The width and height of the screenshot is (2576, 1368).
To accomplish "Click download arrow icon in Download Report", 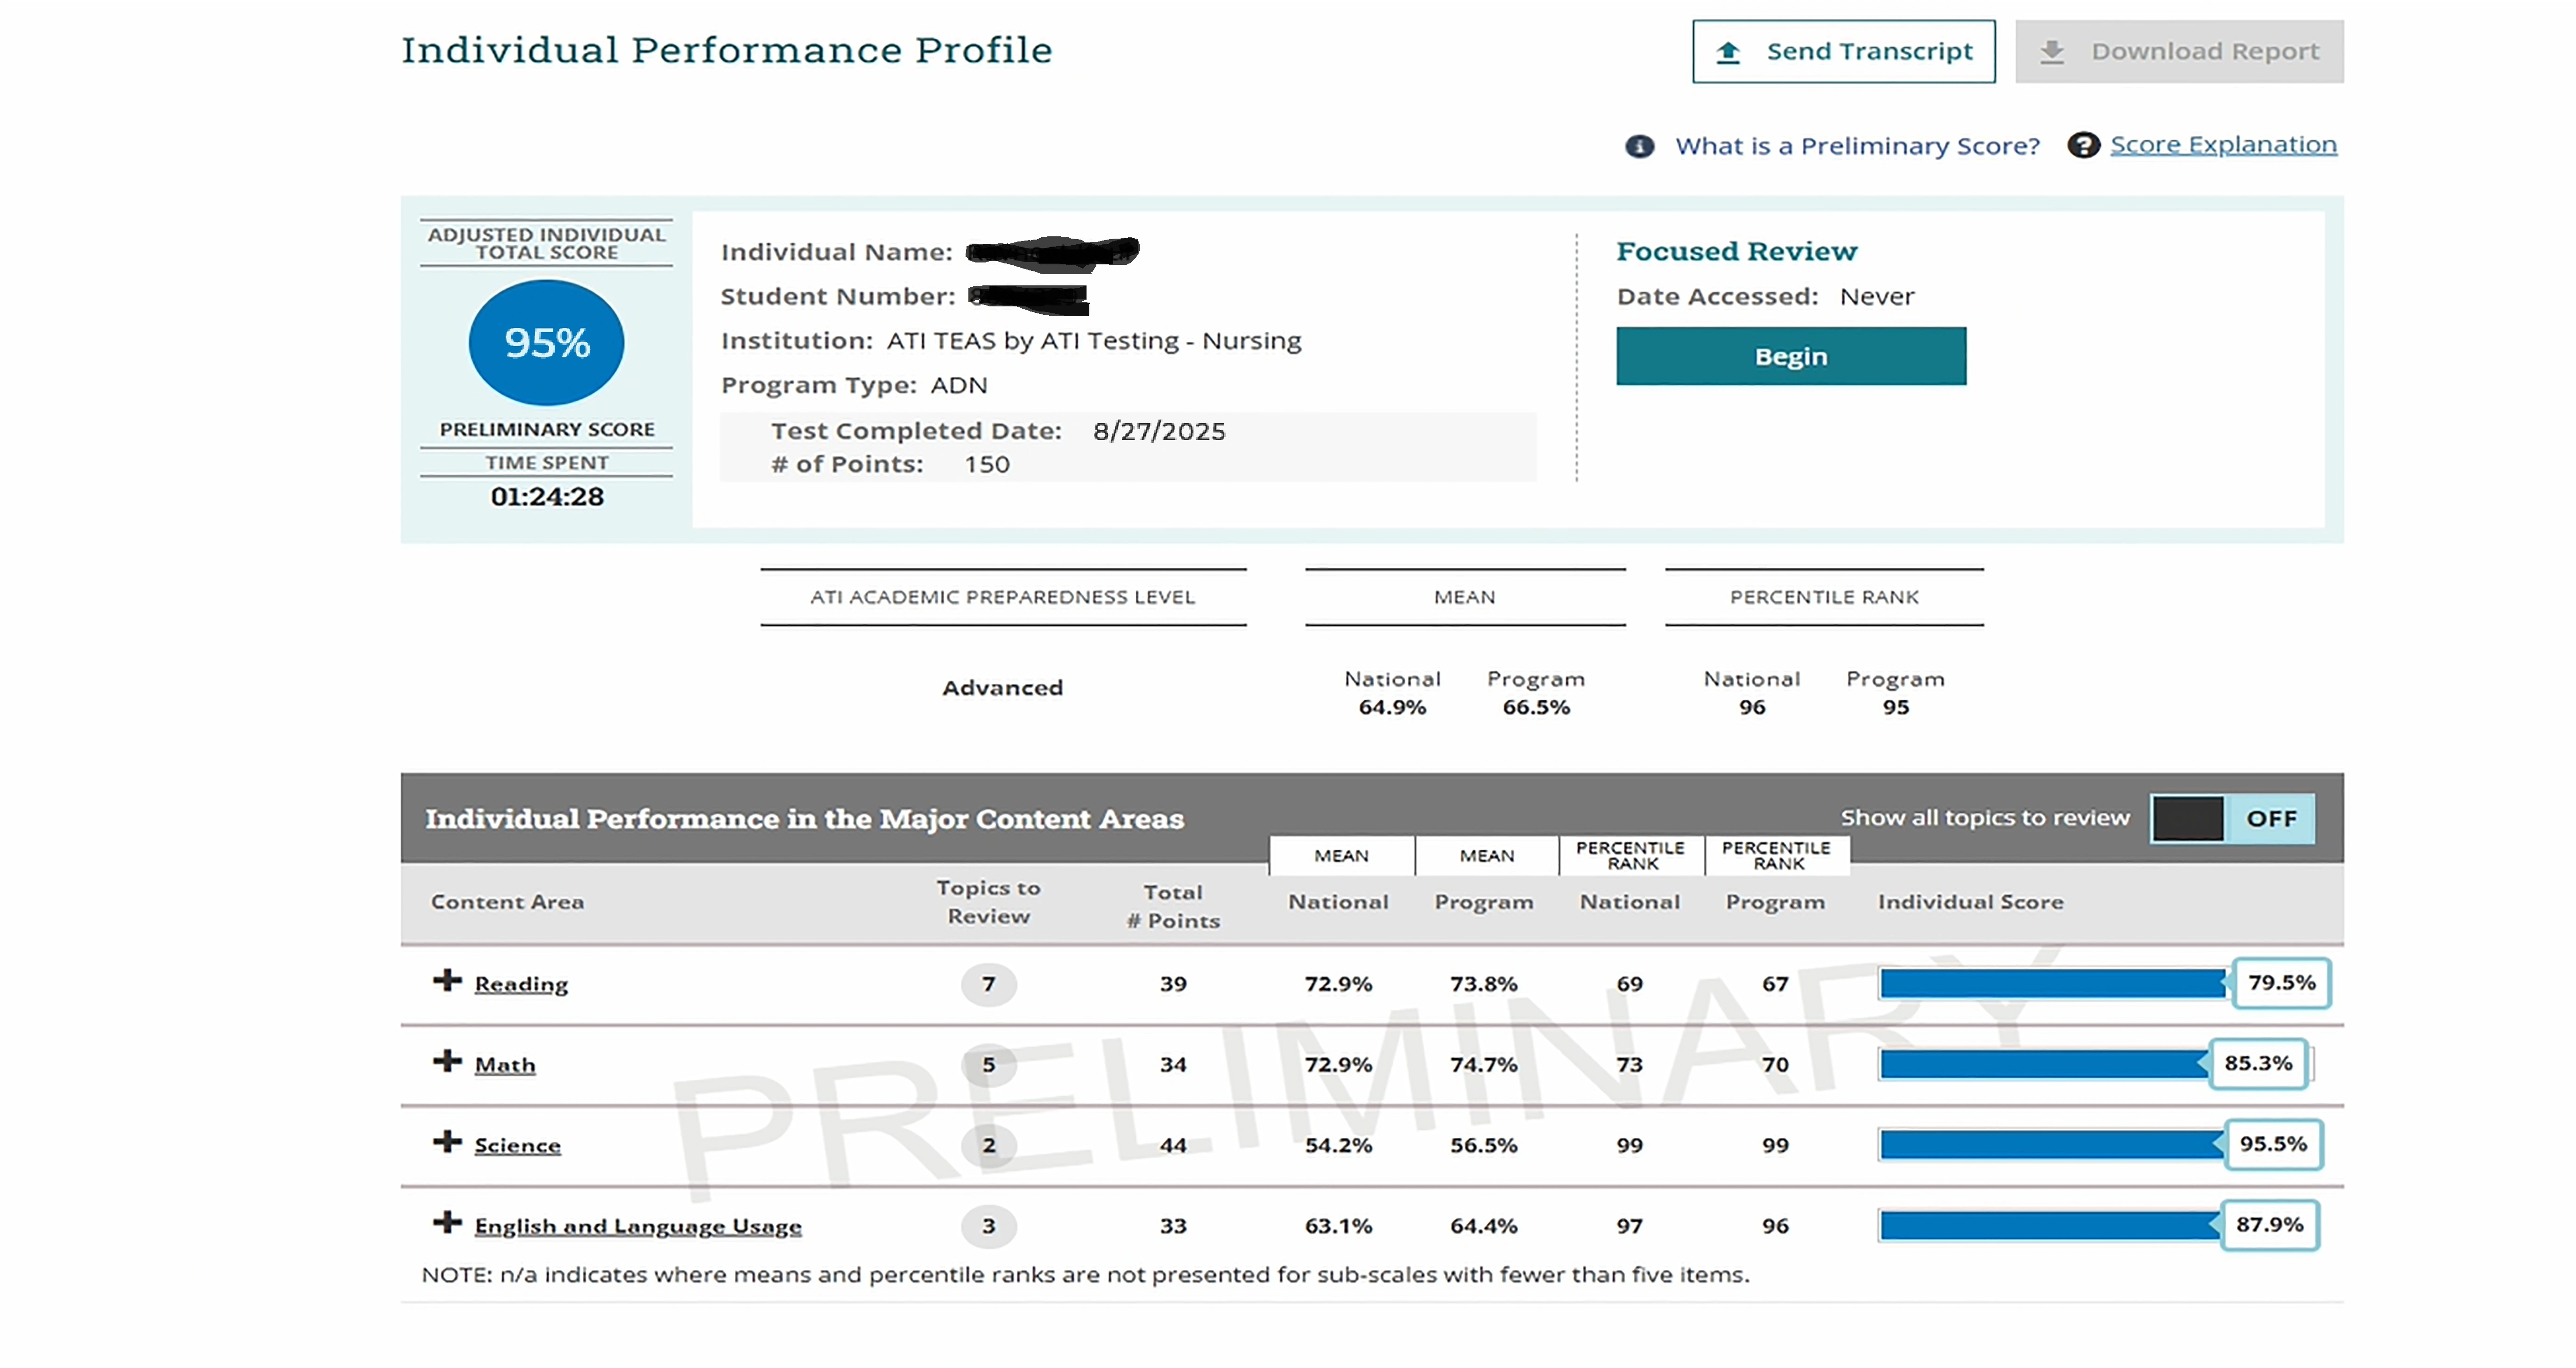I will (2052, 52).
